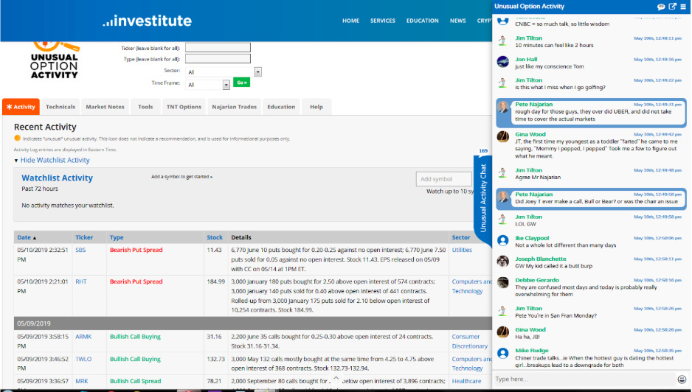
Task: Click the investitute logo
Action: (x=147, y=21)
